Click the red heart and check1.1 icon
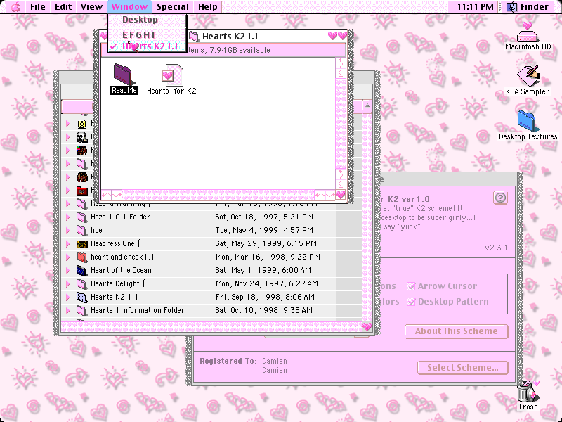This screenshot has height=422, width=562. [x=82, y=257]
